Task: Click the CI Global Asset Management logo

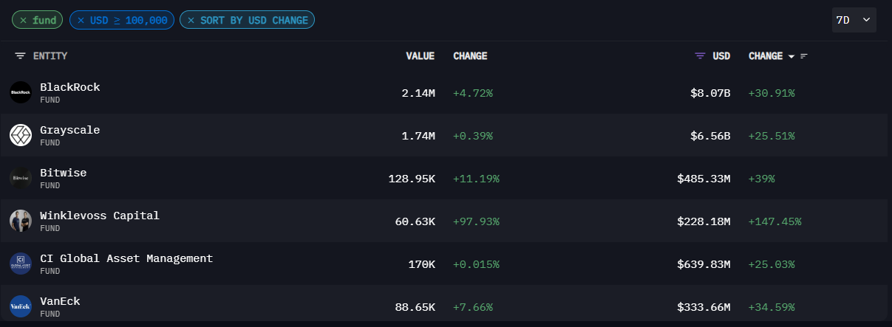Action: (x=21, y=264)
